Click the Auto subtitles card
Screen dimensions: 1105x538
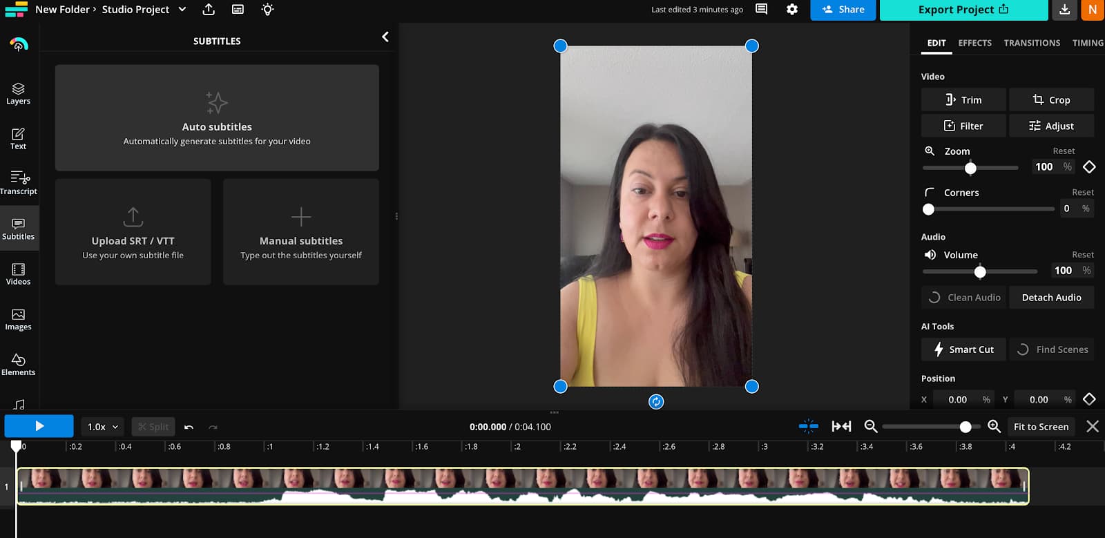tap(217, 118)
